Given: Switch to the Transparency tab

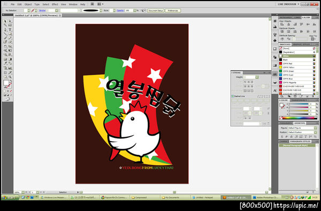Looking at the screenshot, I should pyautogui.click(x=299, y=100).
